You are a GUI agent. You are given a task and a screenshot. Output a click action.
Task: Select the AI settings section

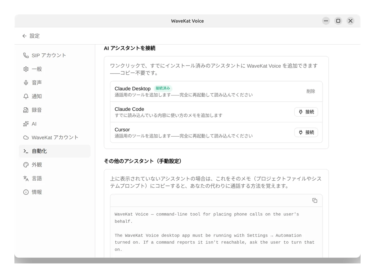point(55,124)
